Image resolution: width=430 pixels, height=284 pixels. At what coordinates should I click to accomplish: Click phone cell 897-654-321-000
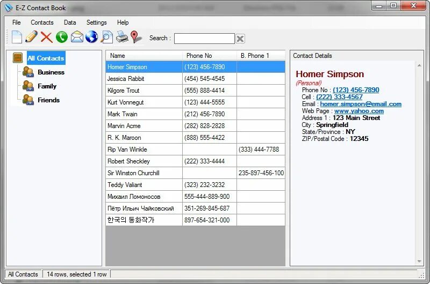click(x=210, y=220)
